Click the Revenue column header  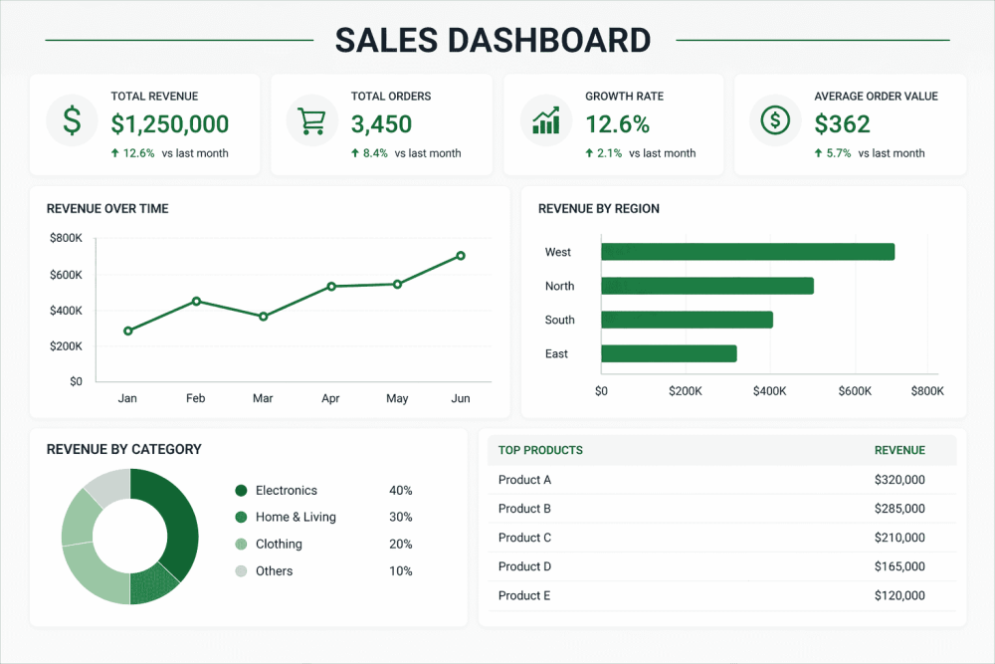[899, 450]
